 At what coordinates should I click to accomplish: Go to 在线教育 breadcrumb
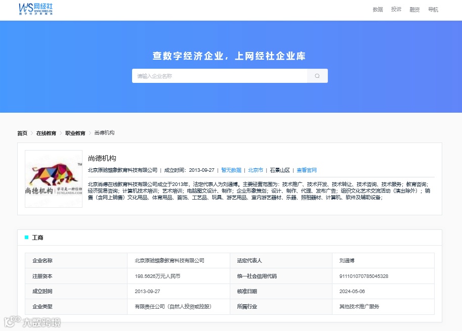(46, 133)
